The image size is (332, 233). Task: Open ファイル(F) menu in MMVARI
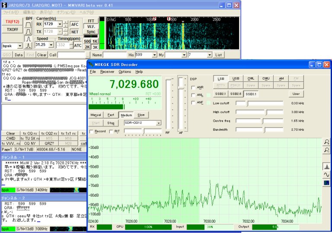[x=11, y=12]
